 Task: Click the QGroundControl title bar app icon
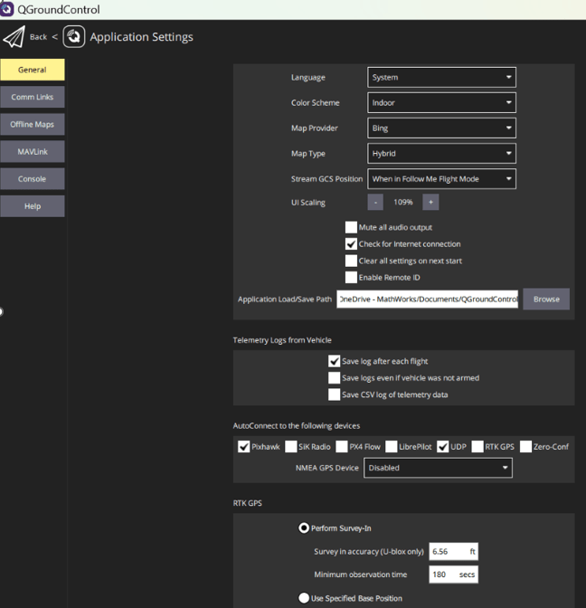click(8, 10)
